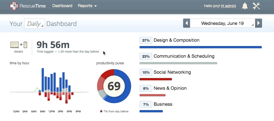Open the tools and settings wrench icon
The height and width of the screenshot is (121, 274).
click(256, 6)
